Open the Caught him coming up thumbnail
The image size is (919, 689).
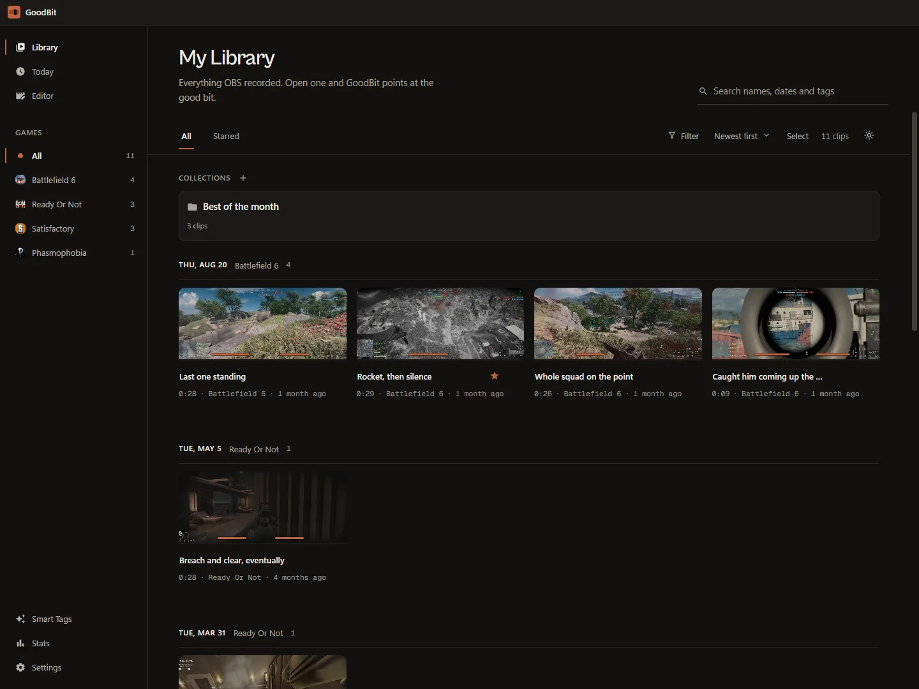[x=796, y=323]
